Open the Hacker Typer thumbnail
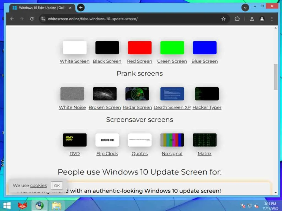The image size is (282, 211). tap(207, 94)
